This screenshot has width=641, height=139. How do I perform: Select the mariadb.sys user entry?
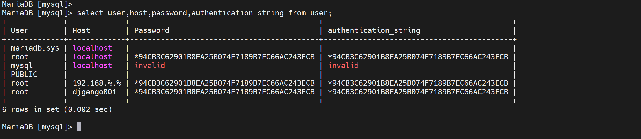pos(35,48)
